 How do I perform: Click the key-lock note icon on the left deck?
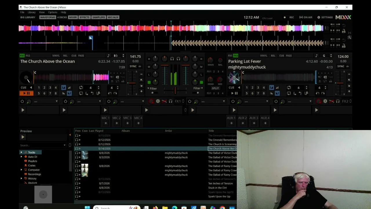tap(108, 56)
